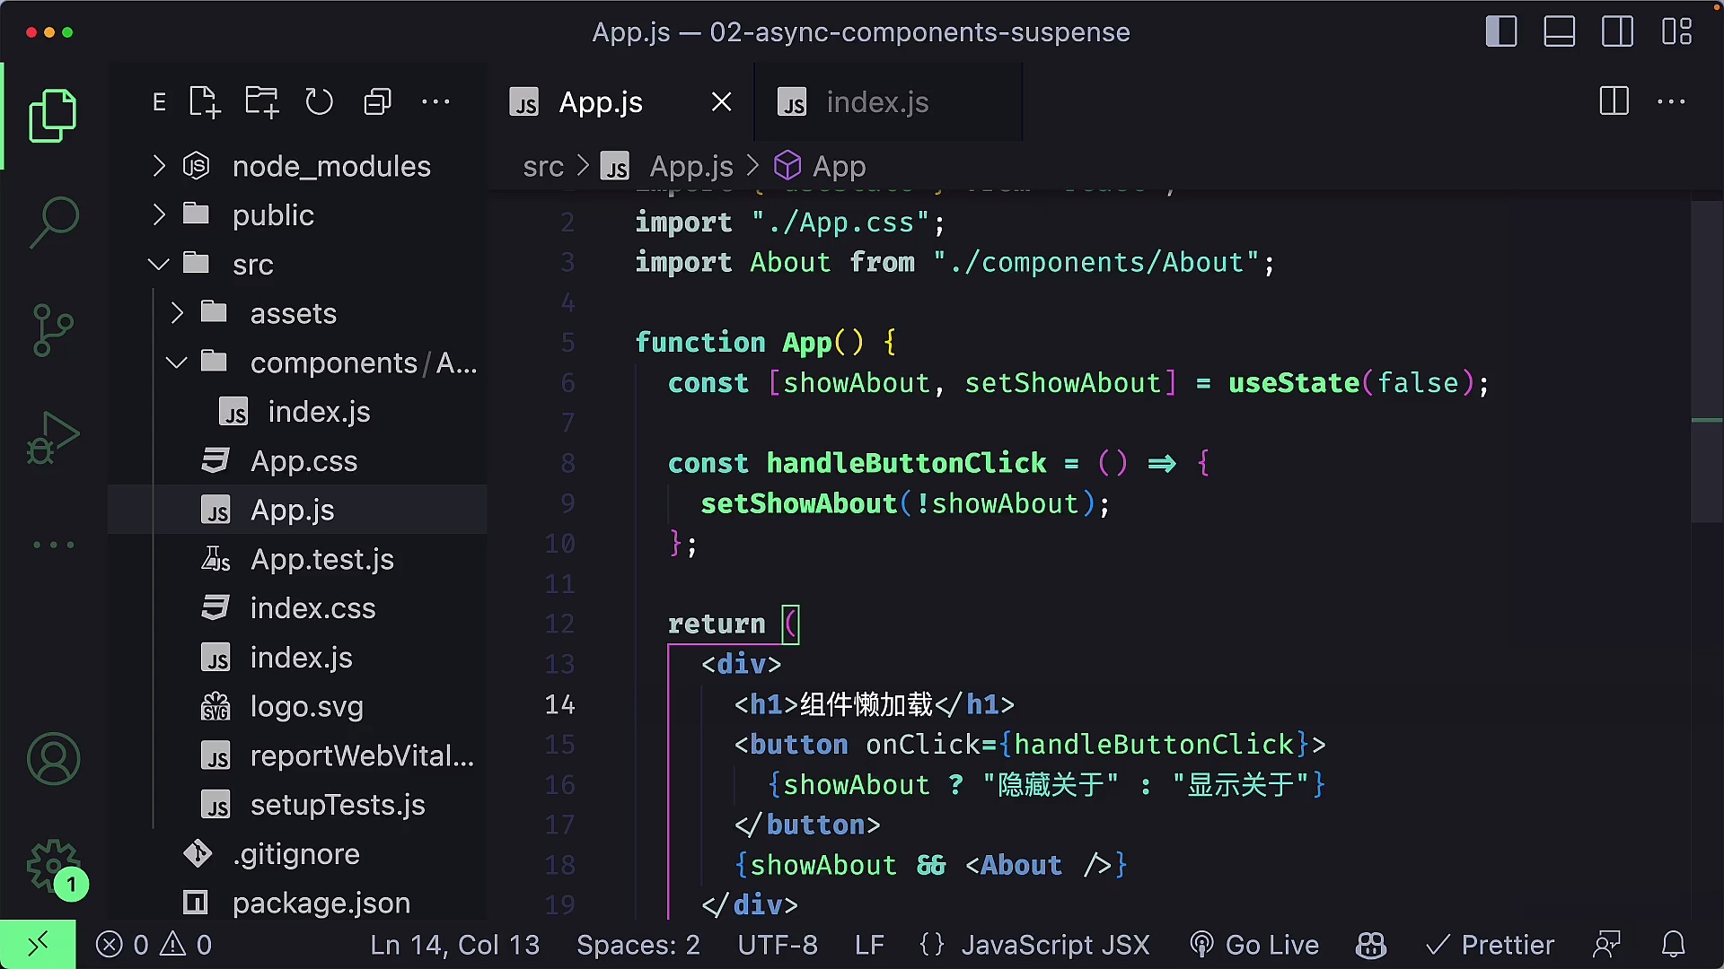Toggle the secondary sidebar visibility
The image size is (1724, 969).
click(1617, 31)
